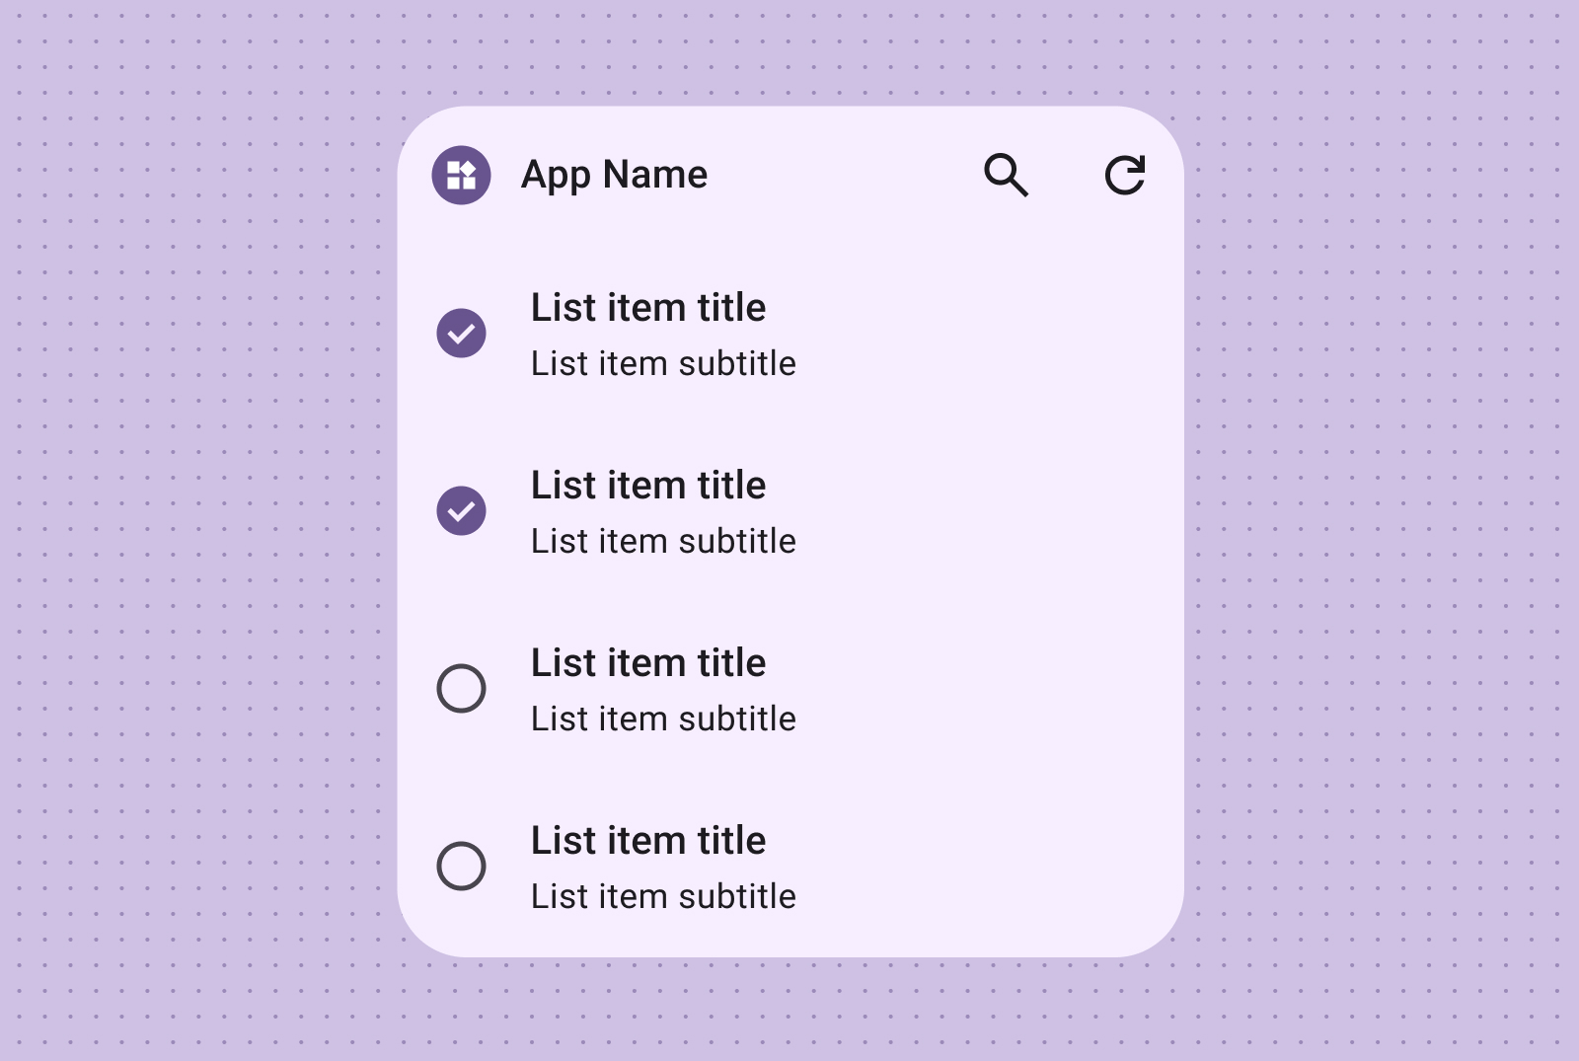Click the third List item subtitle
Screen dimensions: 1579x1061
(x=663, y=720)
